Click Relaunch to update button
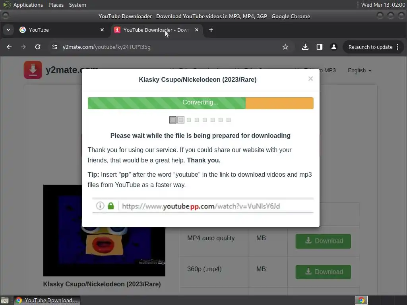The height and width of the screenshot is (305, 407). pos(370,47)
